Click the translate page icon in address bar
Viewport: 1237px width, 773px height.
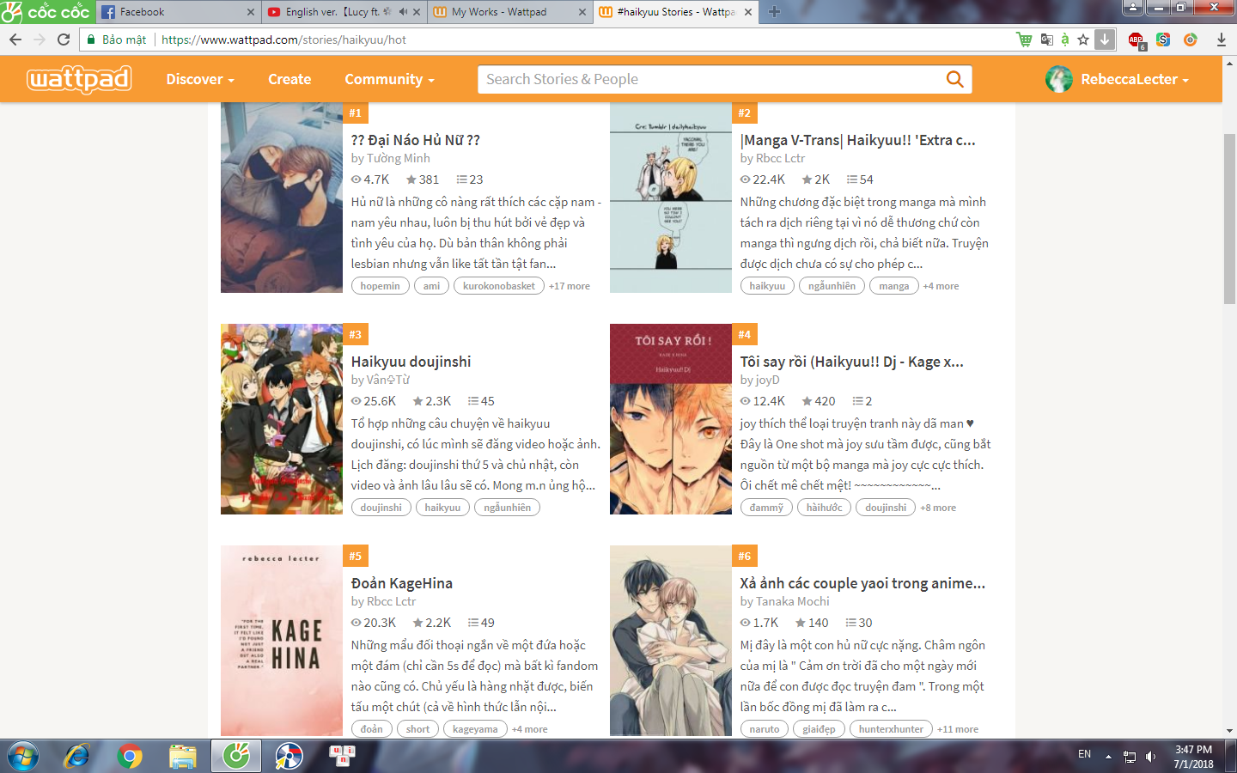tap(1046, 40)
